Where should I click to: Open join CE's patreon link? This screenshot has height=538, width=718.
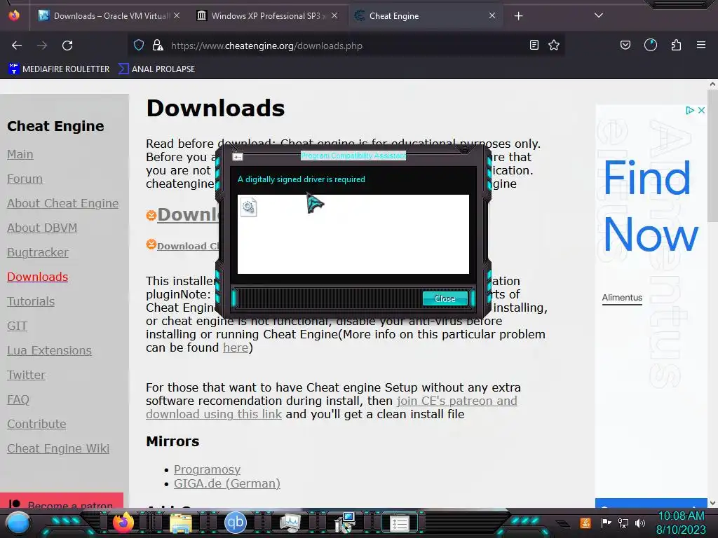456,401
